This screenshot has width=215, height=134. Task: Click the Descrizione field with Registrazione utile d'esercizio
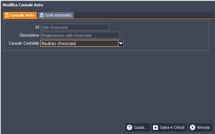(x=80, y=35)
